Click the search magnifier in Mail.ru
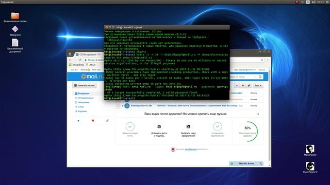The height and width of the screenshot is (185, 330). [x=260, y=77]
